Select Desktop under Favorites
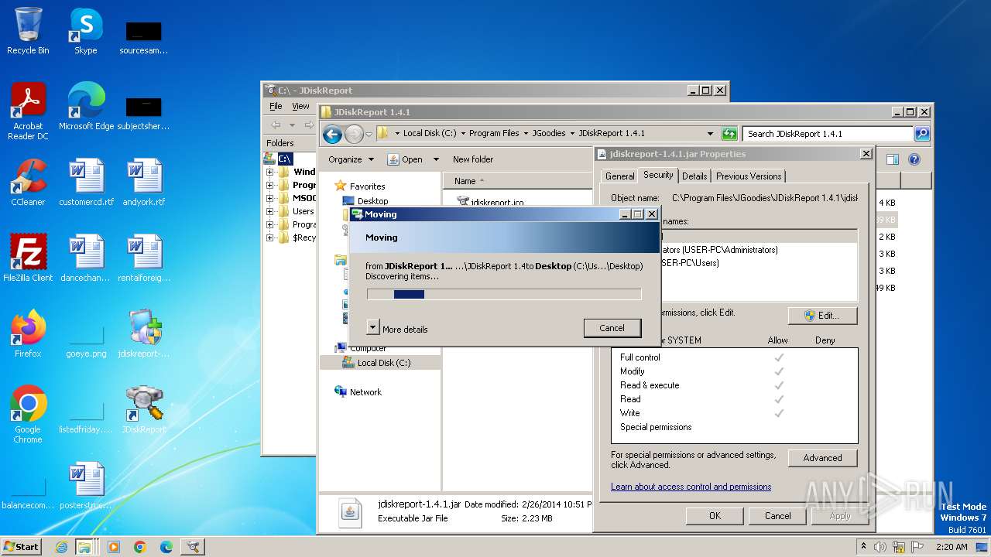991x557 pixels. coord(372,201)
